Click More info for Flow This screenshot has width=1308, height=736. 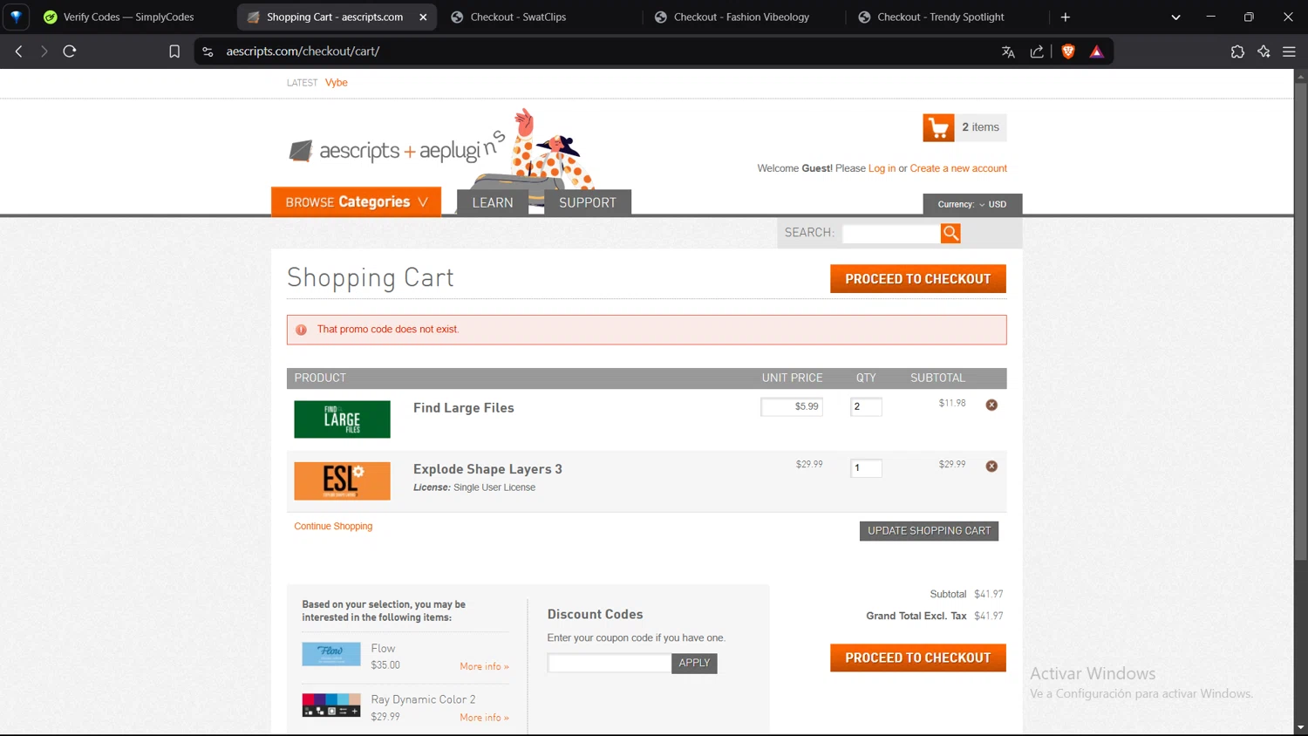(x=484, y=666)
